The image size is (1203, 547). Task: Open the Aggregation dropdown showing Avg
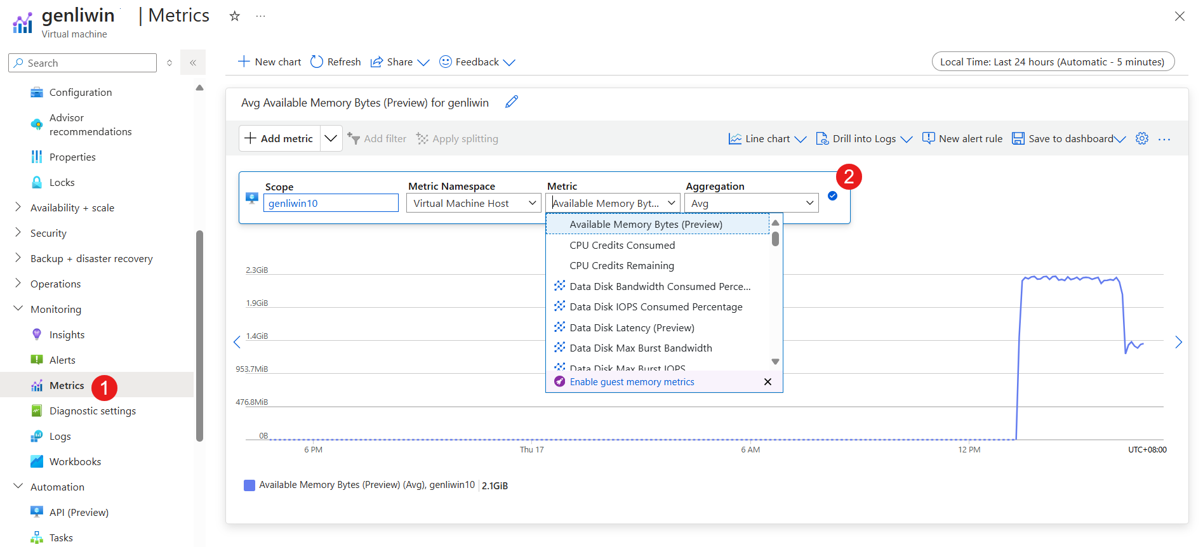pyautogui.click(x=751, y=203)
